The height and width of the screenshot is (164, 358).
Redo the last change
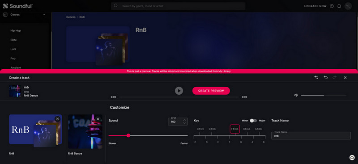click(334, 78)
